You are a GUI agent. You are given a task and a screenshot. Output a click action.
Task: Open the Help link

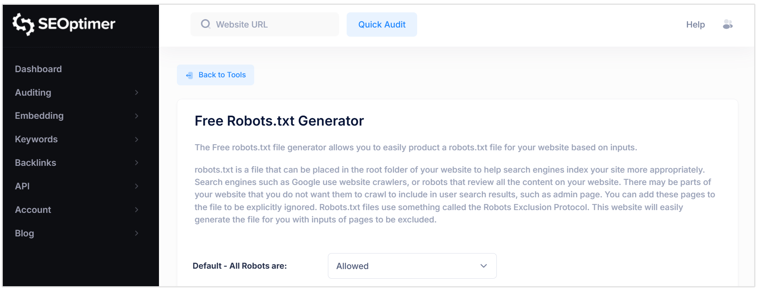pyautogui.click(x=695, y=24)
